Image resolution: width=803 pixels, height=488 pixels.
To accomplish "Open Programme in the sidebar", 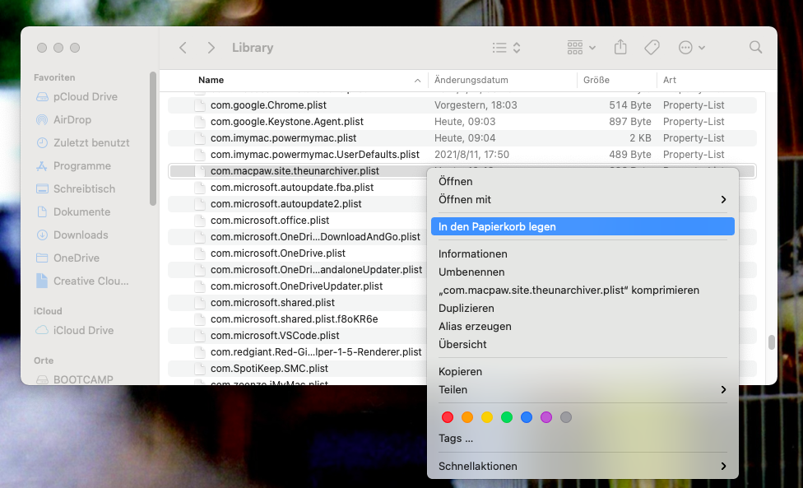I will click(73, 166).
